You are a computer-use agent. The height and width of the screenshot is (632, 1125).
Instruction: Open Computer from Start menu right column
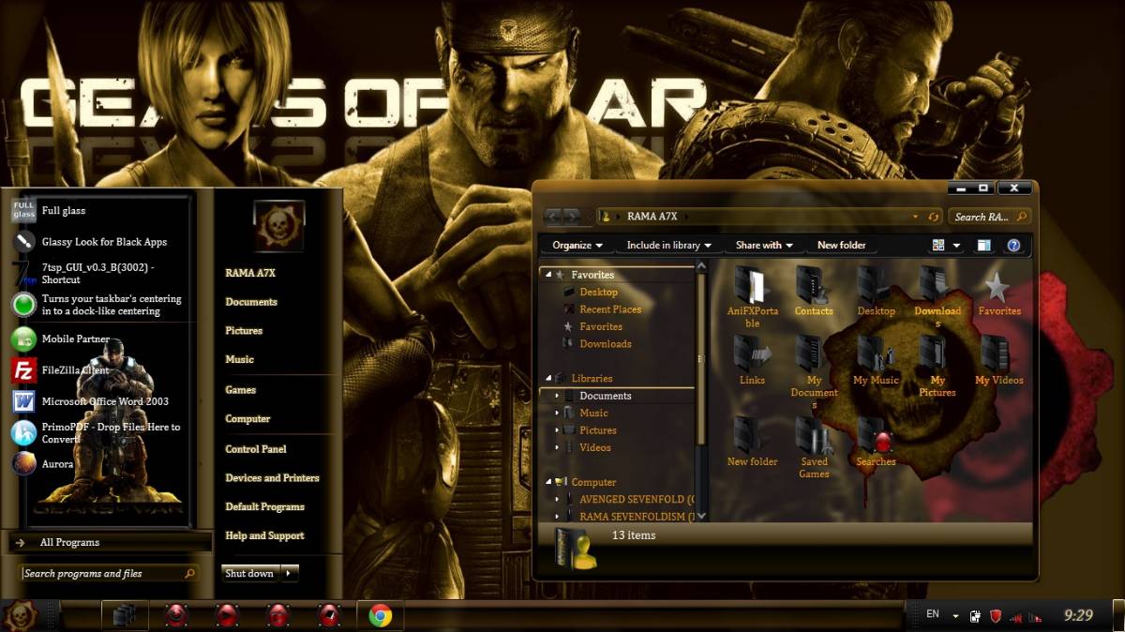247,418
